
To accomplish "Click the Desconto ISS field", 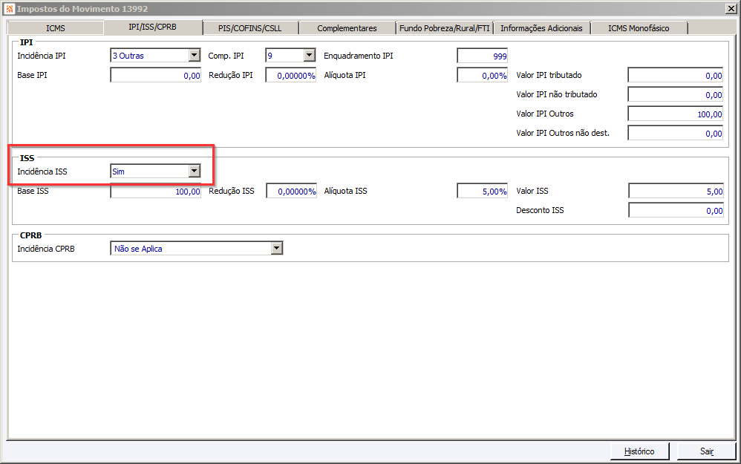I will 676,210.
